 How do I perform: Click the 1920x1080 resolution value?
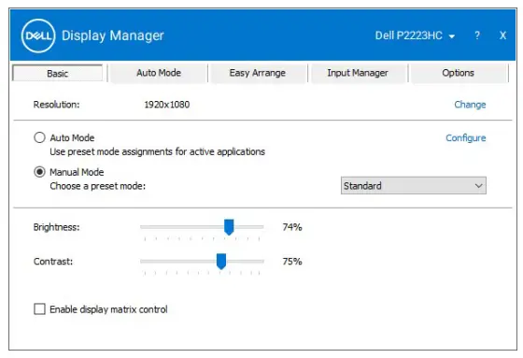[x=167, y=105]
